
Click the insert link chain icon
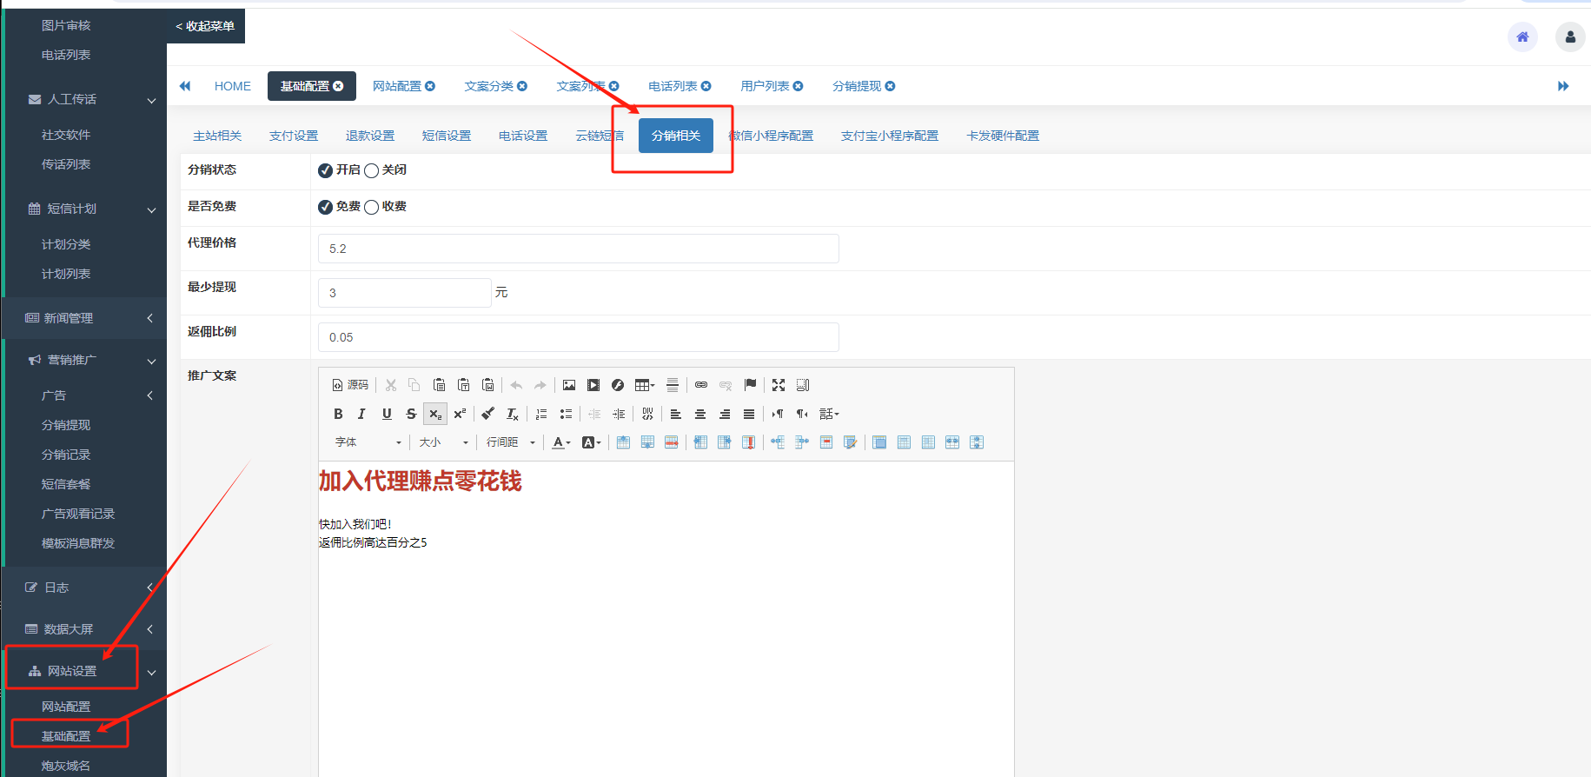pos(701,385)
